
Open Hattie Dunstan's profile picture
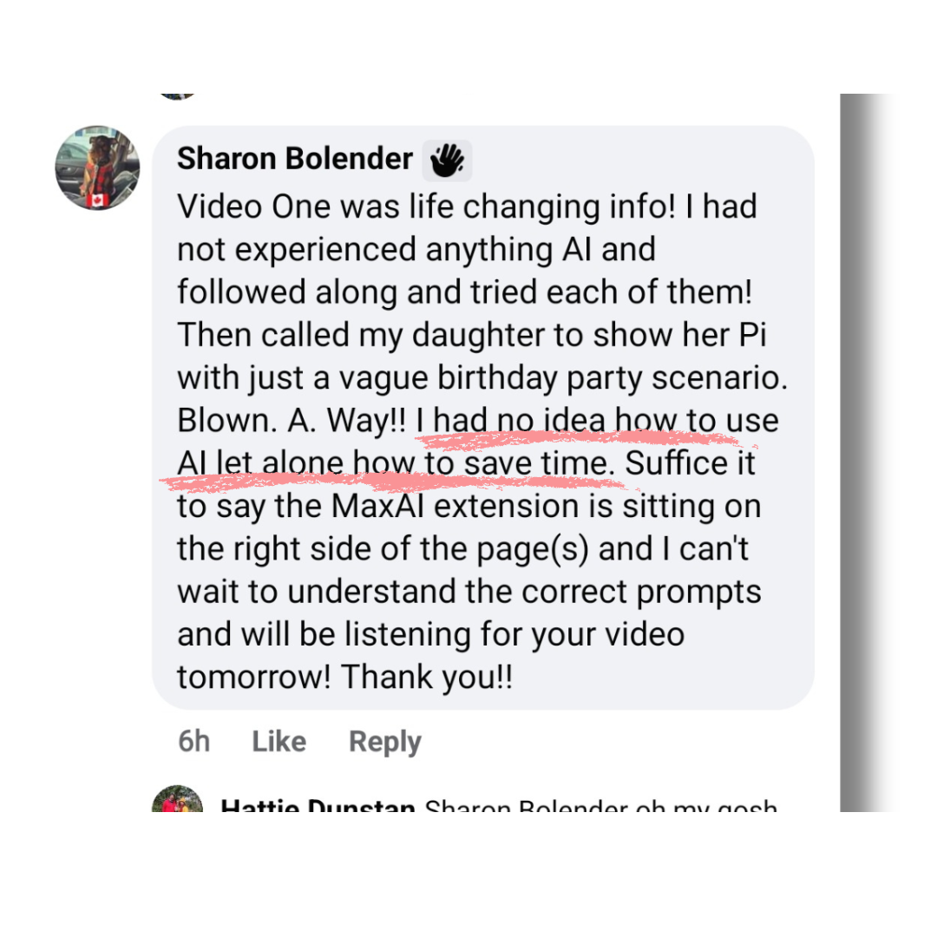[x=177, y=801]
